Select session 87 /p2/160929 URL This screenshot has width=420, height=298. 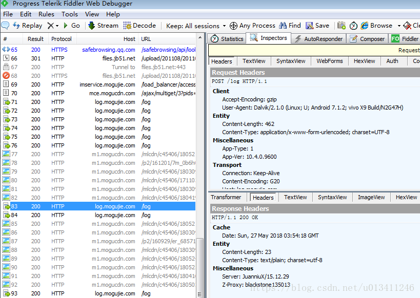coord(98,241)
